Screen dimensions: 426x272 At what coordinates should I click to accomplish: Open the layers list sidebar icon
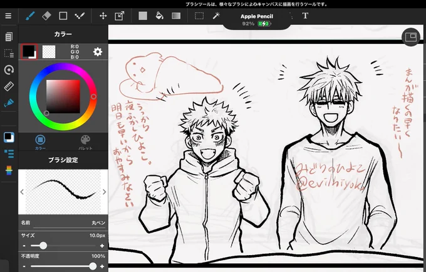[x=9, y=154]
